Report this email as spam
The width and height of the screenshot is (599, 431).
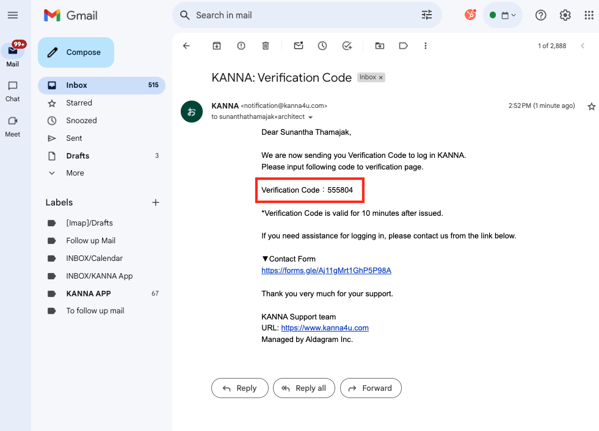coord(241,46)
